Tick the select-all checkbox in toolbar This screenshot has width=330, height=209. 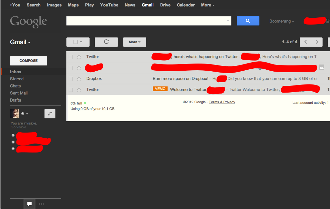pyautogui.click(x=75, y=42)
